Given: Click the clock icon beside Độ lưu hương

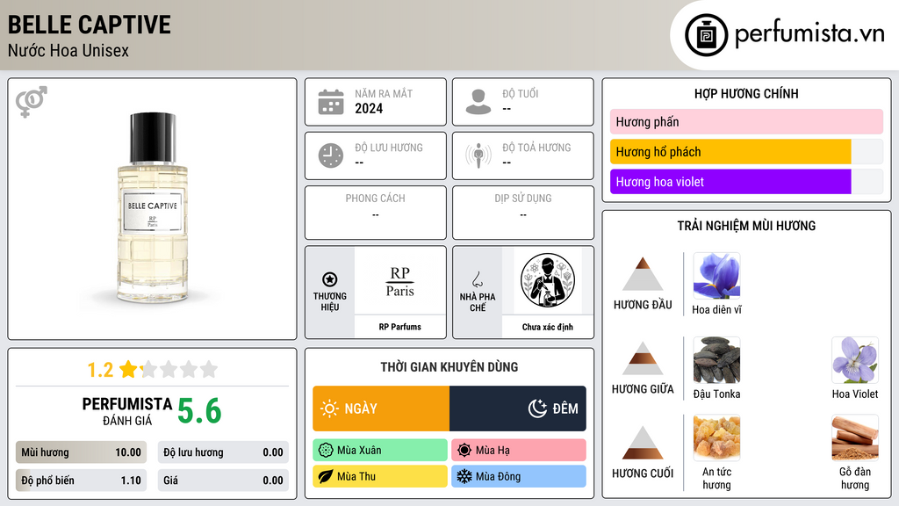Looking at the screenshot, I should point(331,155).
